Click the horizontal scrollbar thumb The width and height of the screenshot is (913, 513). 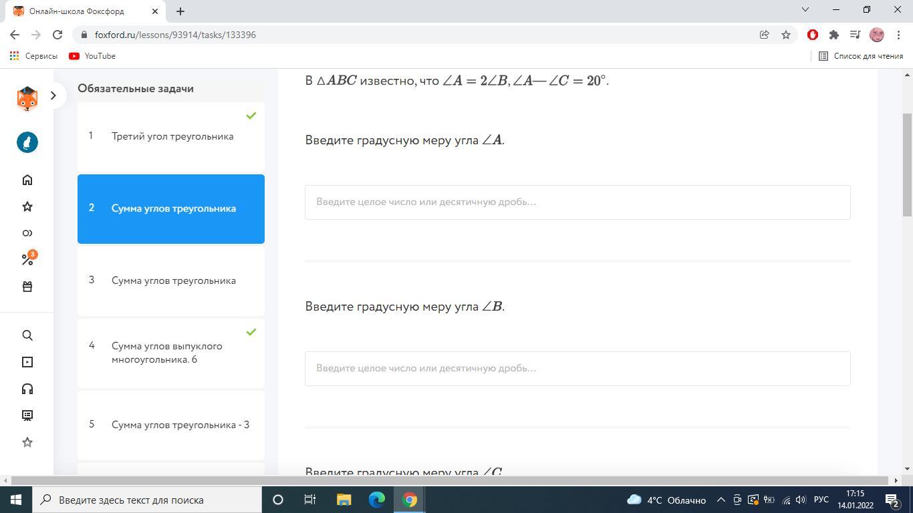pyautogui.click(x=450, y=480)
